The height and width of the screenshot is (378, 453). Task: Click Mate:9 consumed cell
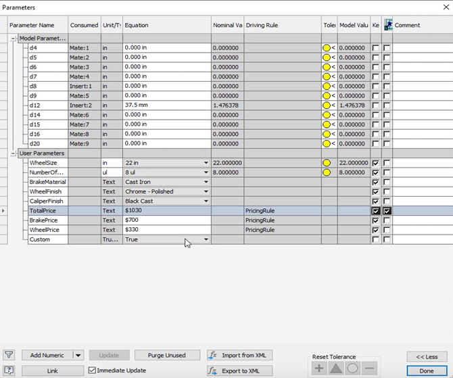(x=85, y=143)
